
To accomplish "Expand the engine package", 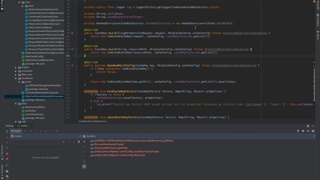I will [x=15, y=67].
